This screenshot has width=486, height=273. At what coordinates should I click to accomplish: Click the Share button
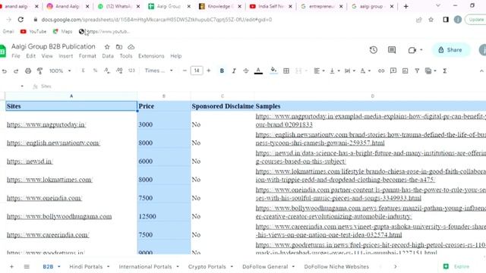(x=450, y=50)
